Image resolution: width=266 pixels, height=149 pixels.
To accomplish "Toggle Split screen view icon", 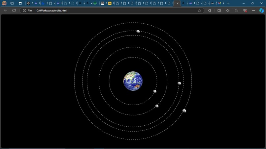I will coord(219,11).
